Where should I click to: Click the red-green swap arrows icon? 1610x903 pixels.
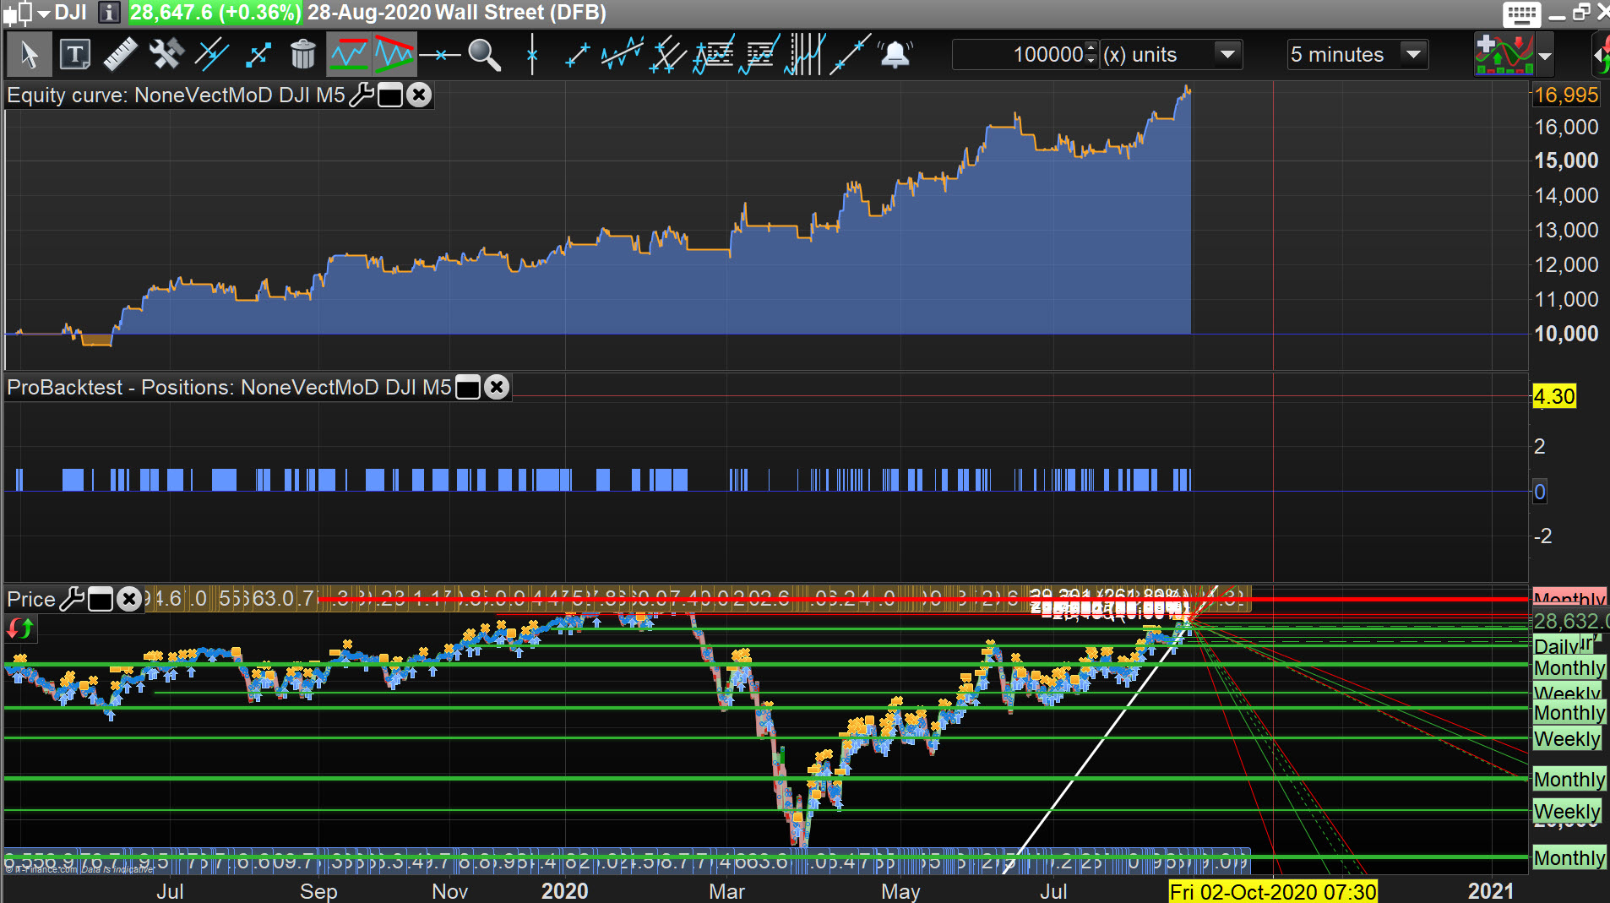tap(20, 628)
